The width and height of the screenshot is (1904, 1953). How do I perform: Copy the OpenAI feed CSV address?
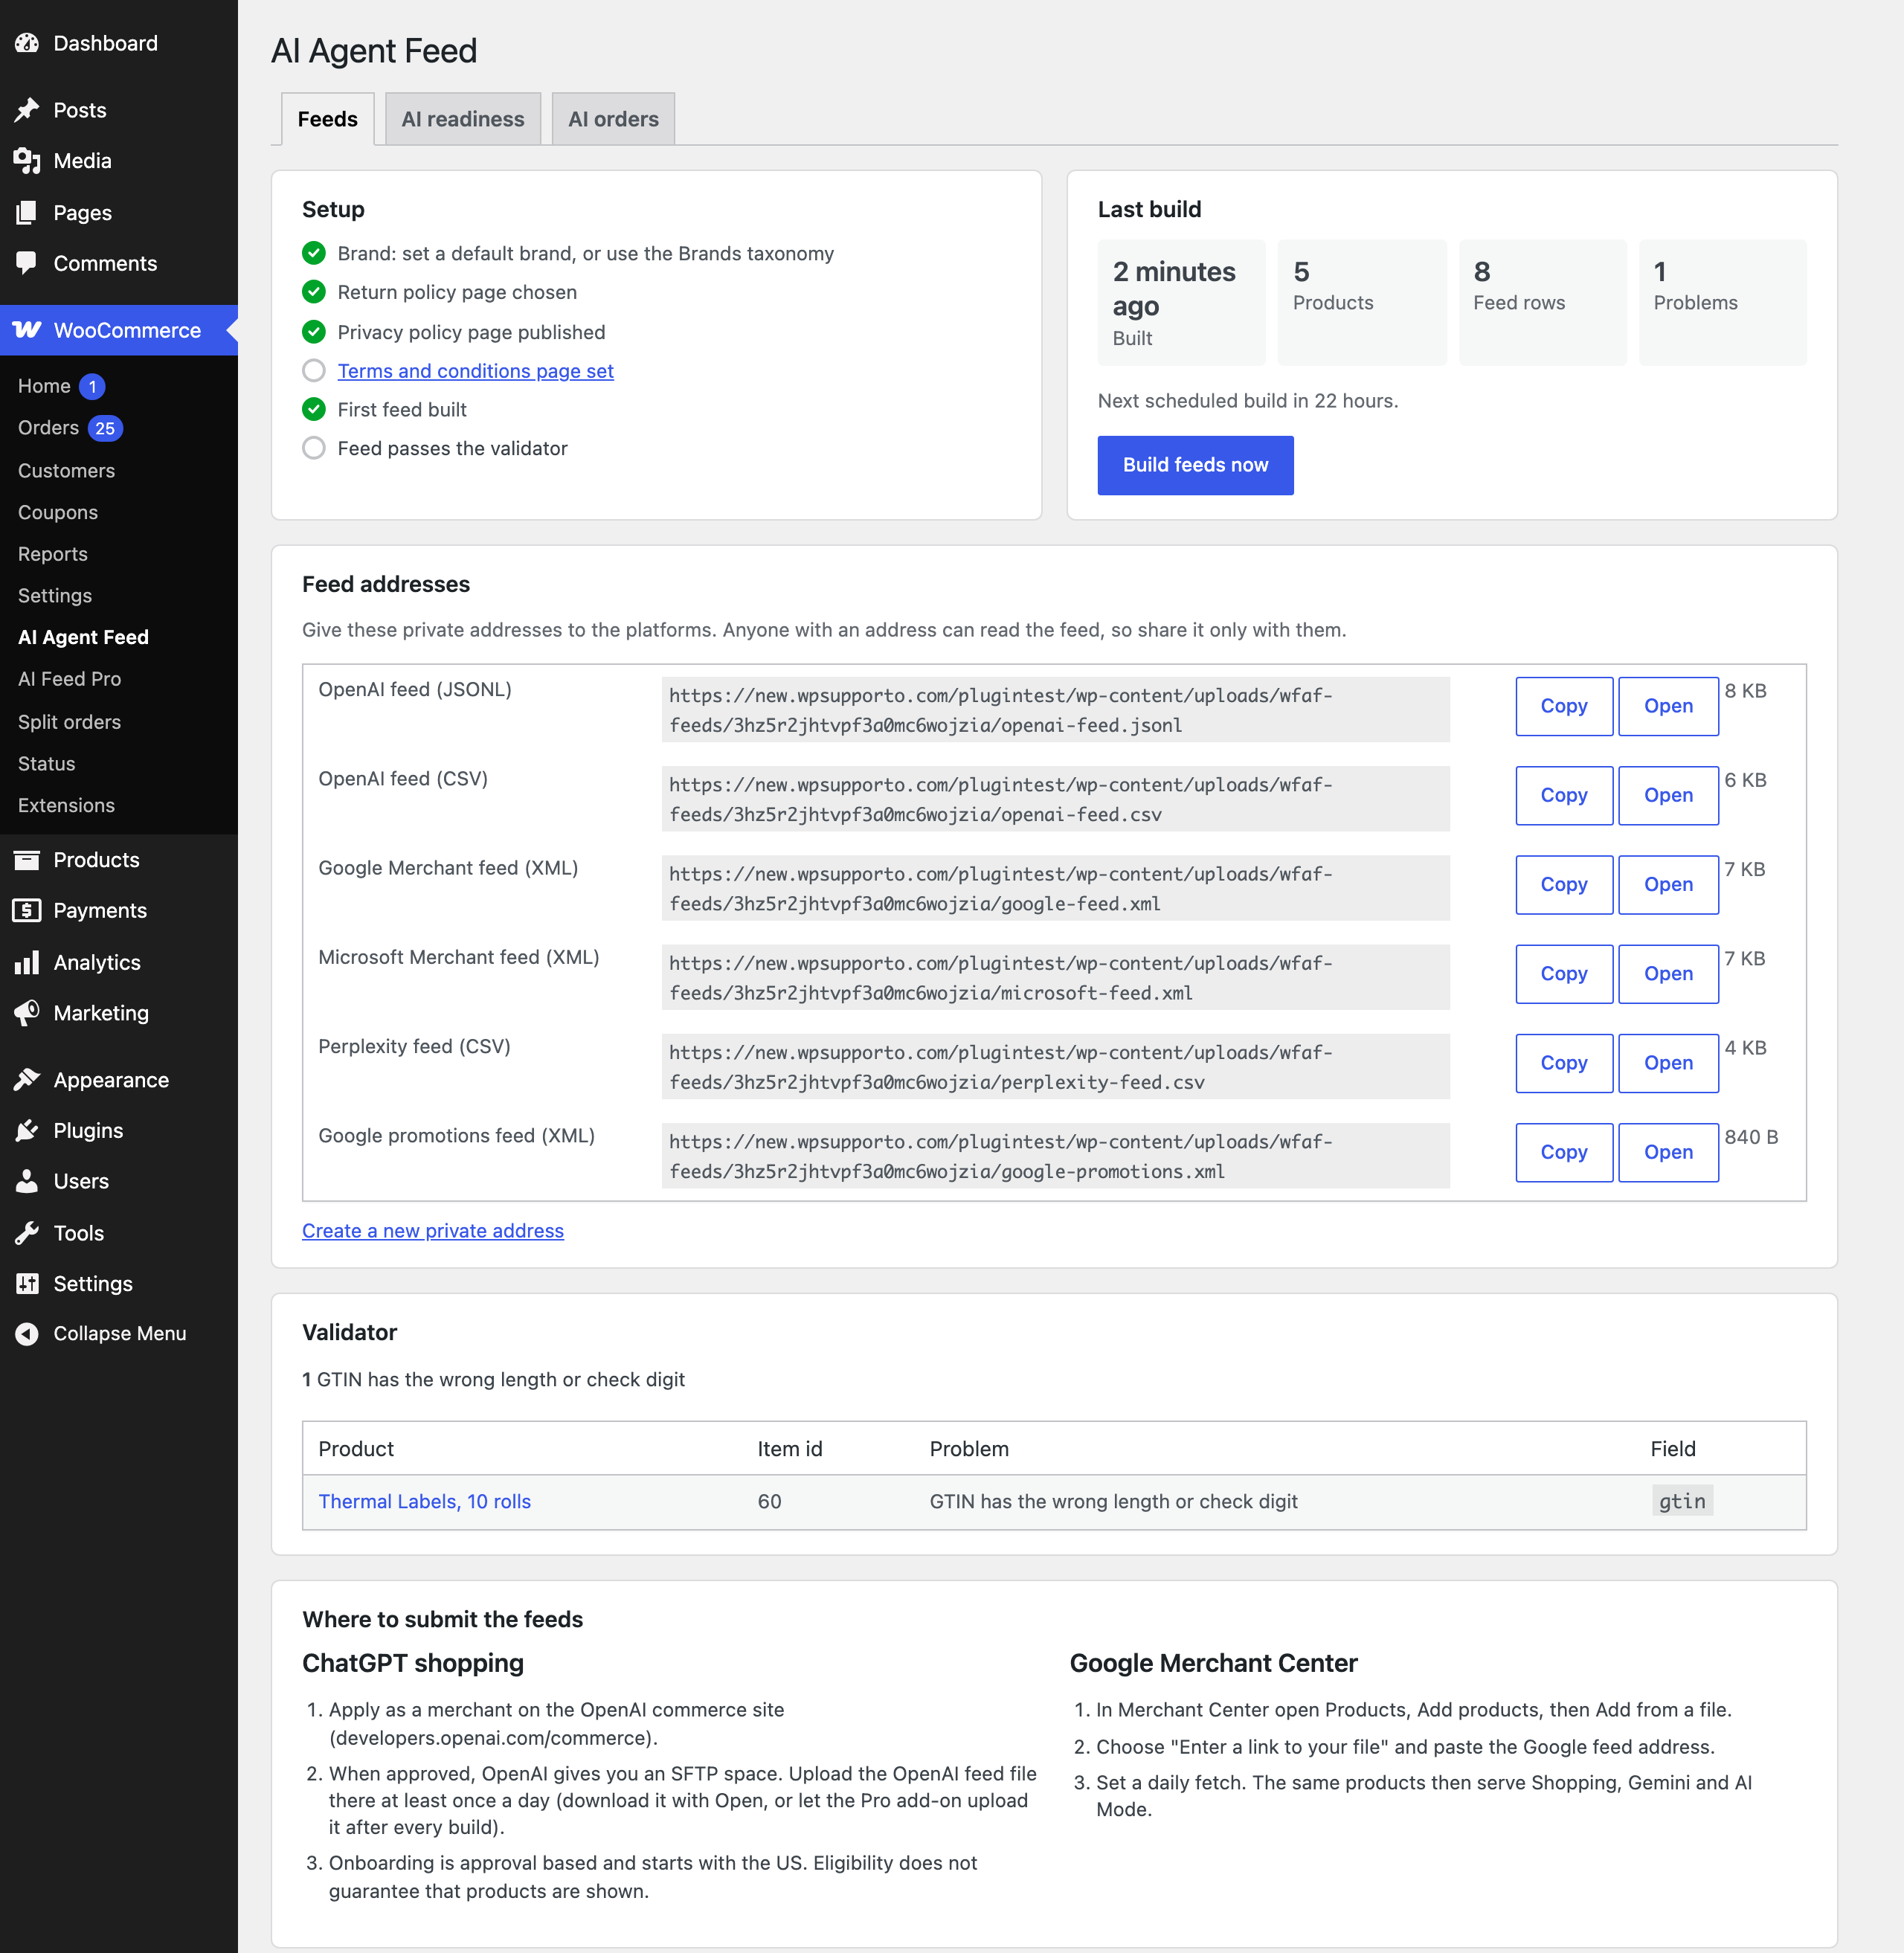[x=1564, y=795]
